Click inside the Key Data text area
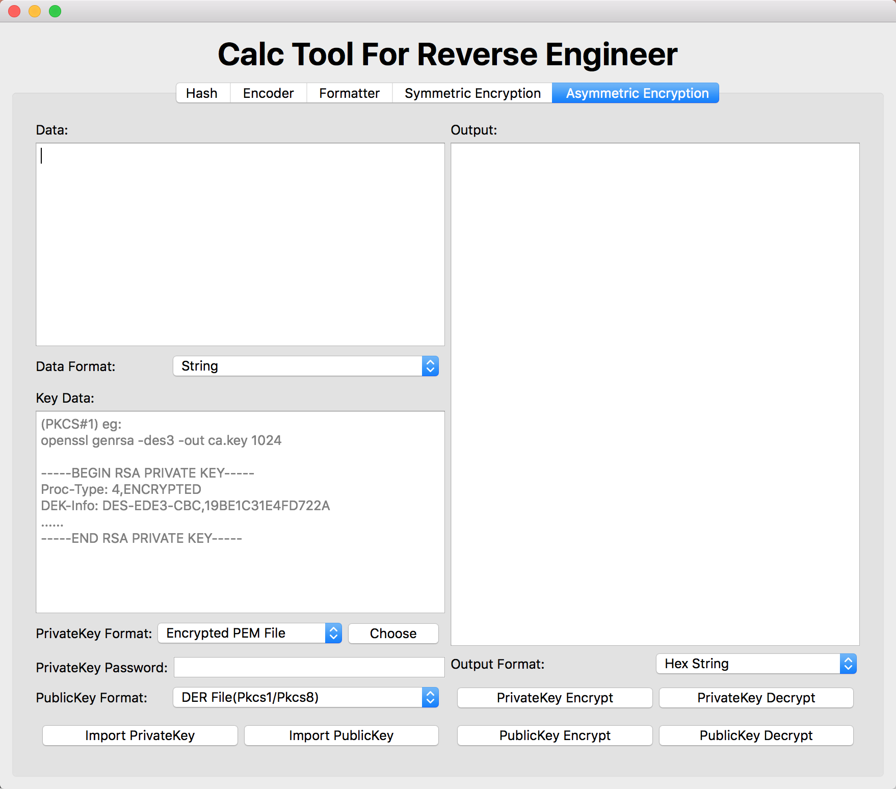 click(240, 512)
